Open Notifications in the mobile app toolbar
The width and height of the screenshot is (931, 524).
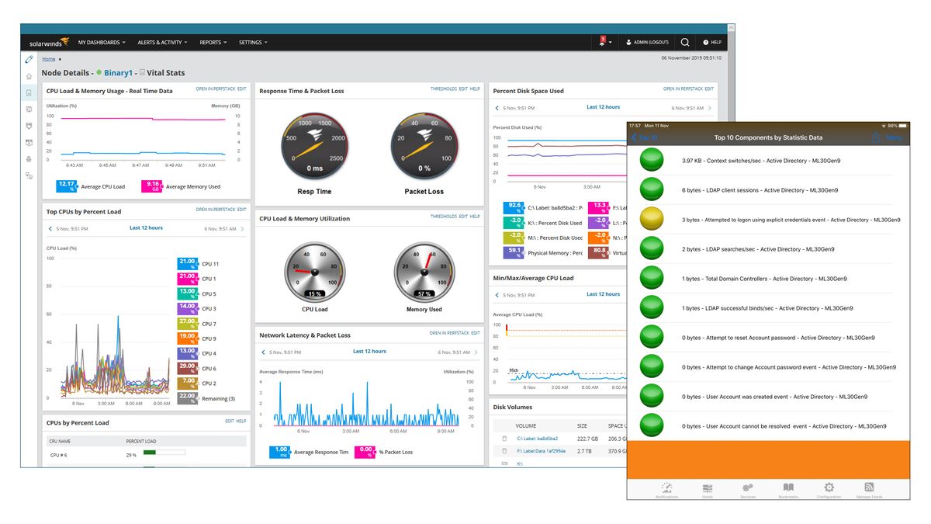click(666, 488)
